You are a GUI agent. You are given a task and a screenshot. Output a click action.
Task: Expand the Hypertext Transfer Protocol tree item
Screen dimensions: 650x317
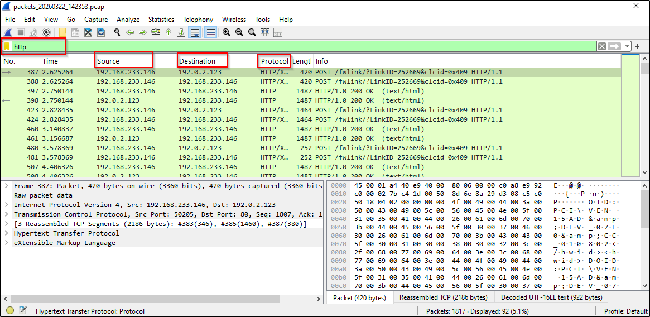(6, 233)
